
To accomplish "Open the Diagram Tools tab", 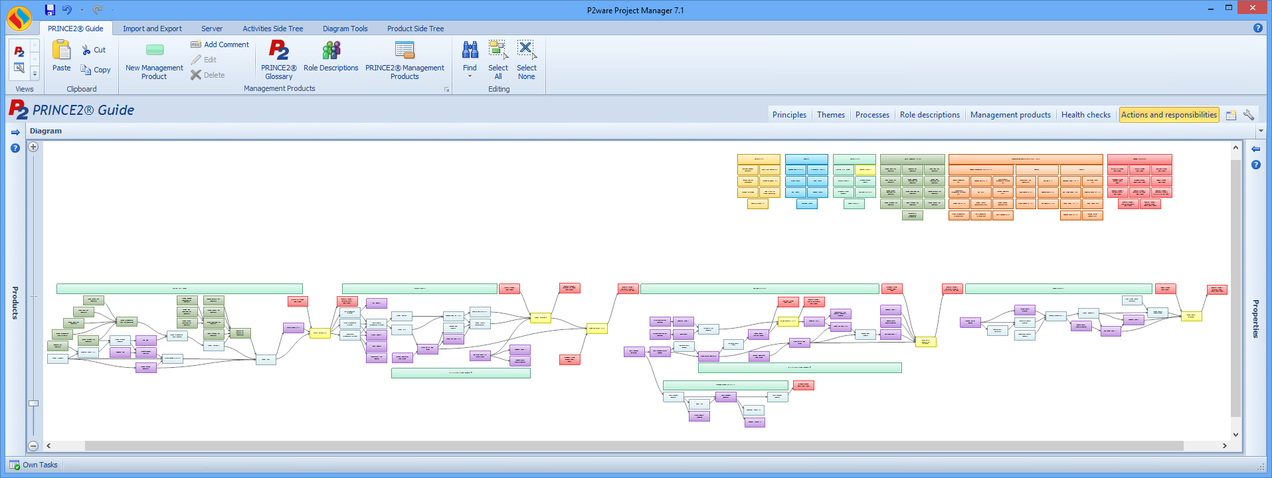I will pyautogui.click(x=345, y=29).
